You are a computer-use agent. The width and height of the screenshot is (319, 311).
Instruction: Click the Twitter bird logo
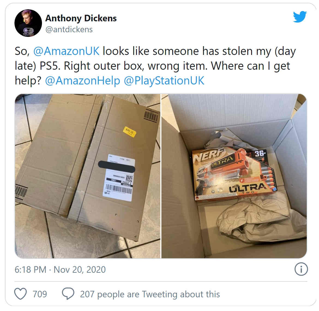[300, 17]
